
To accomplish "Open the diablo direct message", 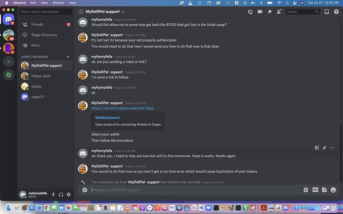I will 46,86.
